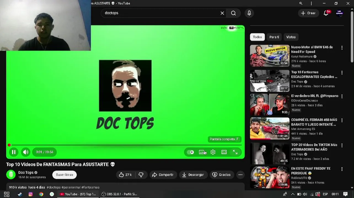Select the Todos filter chip
Screen dimensions: 354x198
tap(257, 37)
